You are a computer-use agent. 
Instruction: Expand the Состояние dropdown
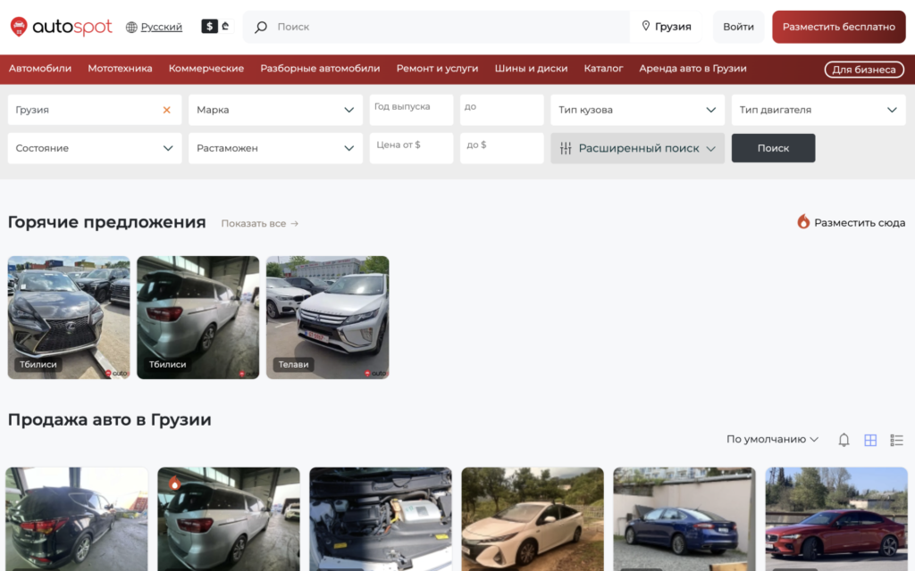[95, 148]
